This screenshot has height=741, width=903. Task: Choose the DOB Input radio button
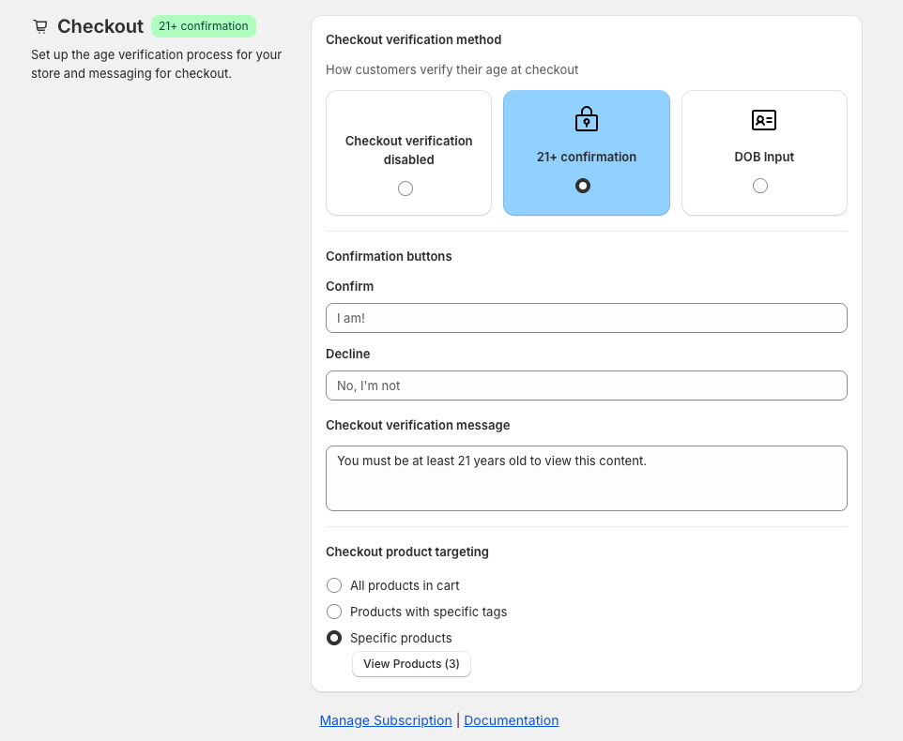[760, 186]
